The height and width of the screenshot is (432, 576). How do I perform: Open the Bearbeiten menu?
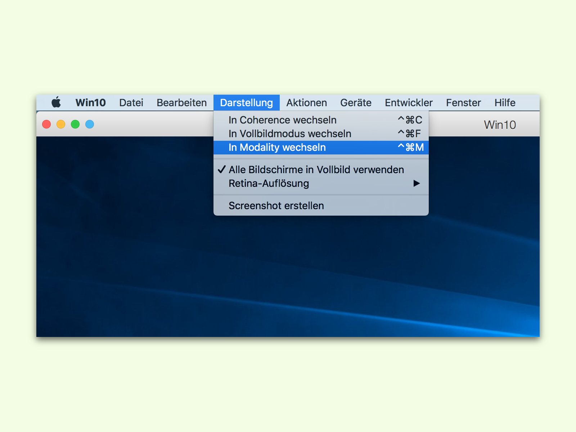coord(181,103)
